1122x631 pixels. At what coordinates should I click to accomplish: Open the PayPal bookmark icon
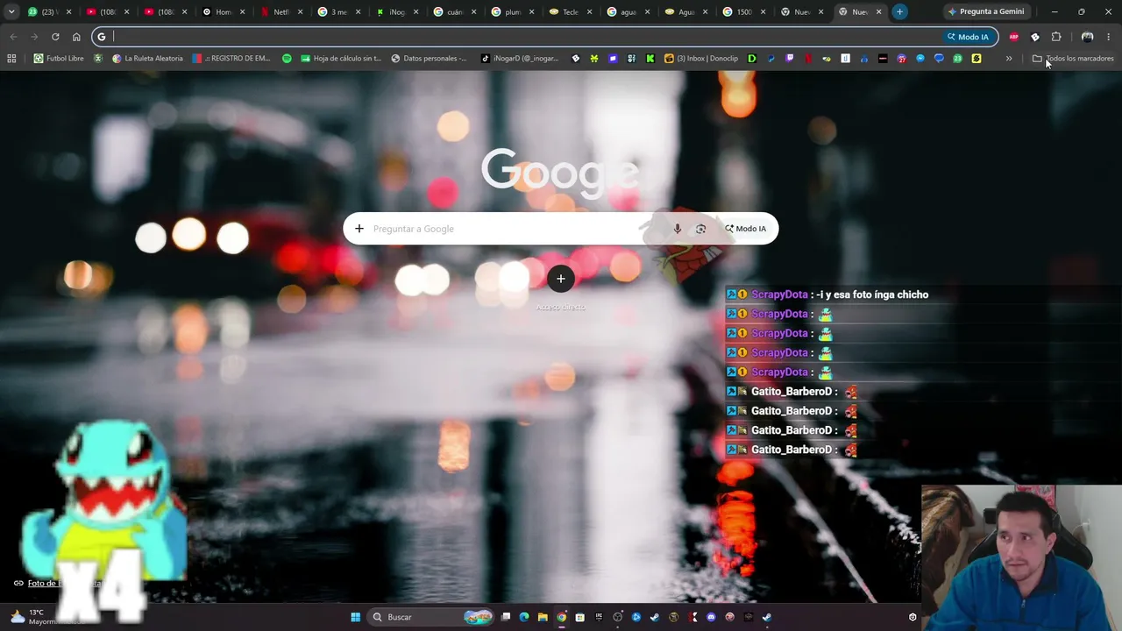coord(771,59)
